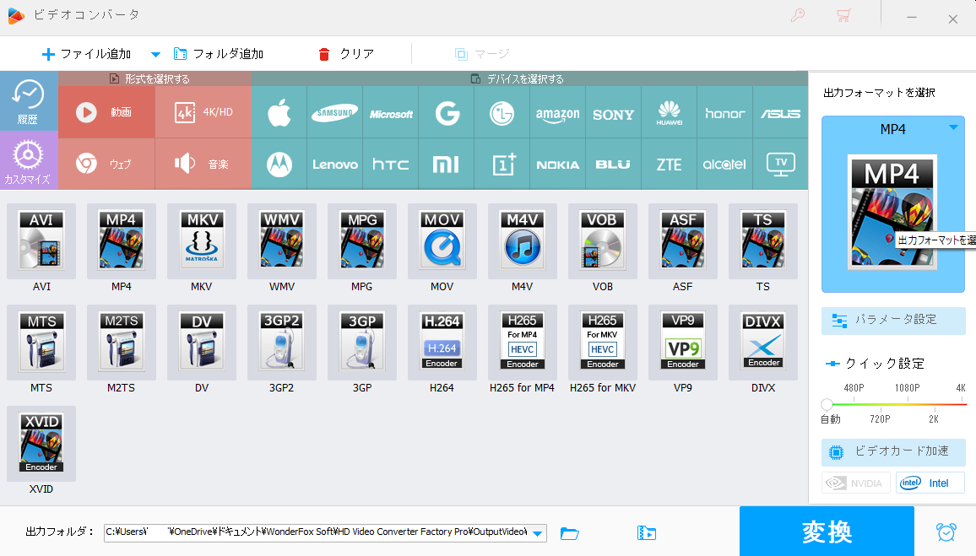
Task: Select H265 for MP4 encoder
Action: [523, 343]
